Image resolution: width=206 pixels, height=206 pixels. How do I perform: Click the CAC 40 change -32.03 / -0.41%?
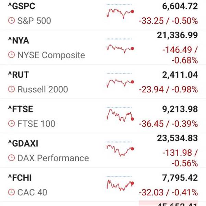[168, 192]
